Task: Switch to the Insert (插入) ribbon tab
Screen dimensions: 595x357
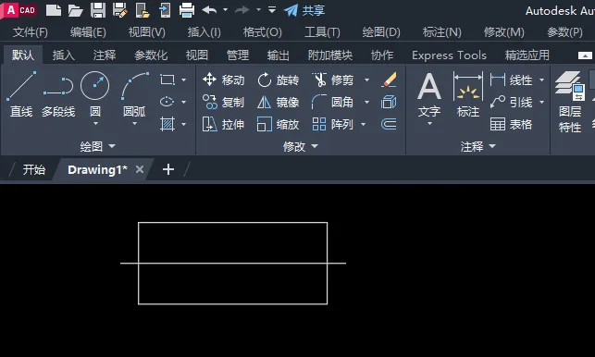Action: [x=63, y=55]
